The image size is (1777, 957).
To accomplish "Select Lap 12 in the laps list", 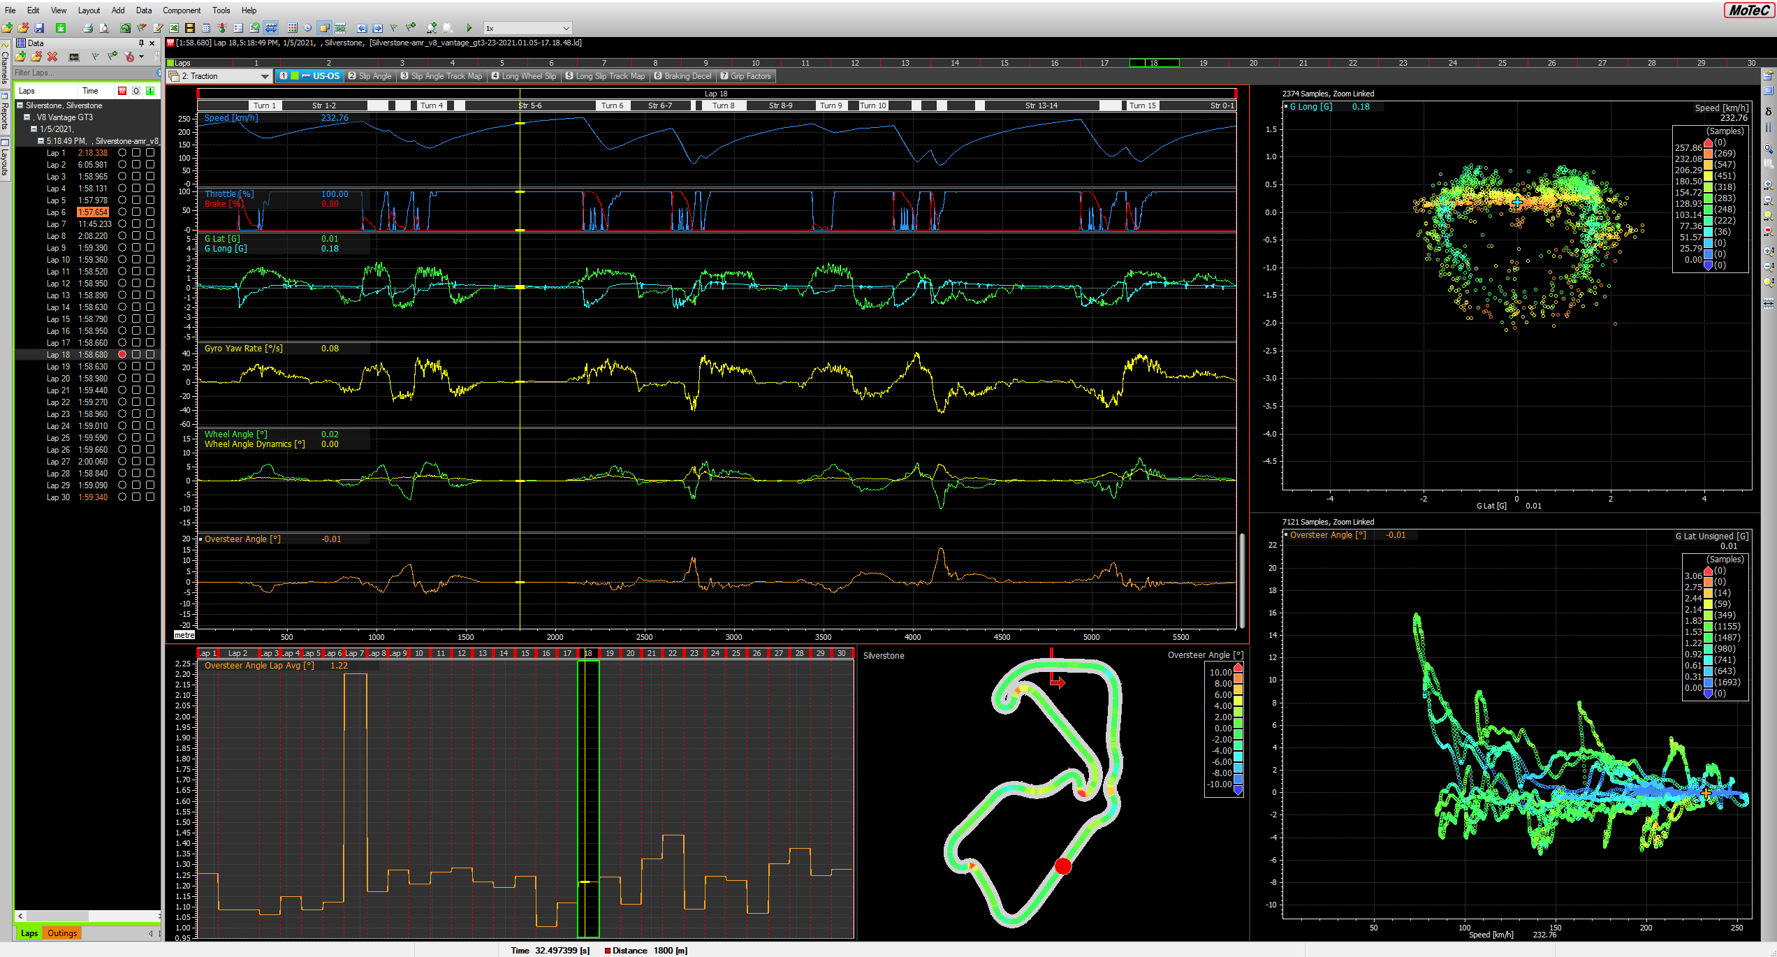I will [x=58, y=284].
